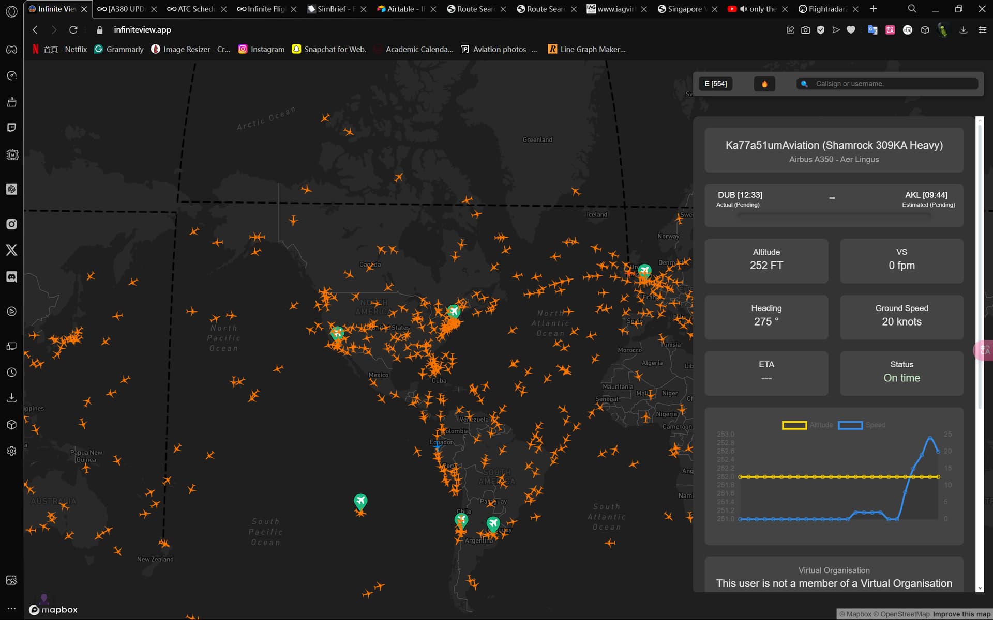Click the green aircraft marker in South Pacific
Viewport: 993px width, 620px height.
[360, 501]
